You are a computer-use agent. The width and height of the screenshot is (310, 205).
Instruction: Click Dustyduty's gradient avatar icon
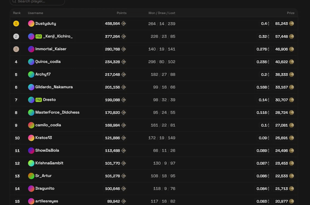tap(31, 24)
